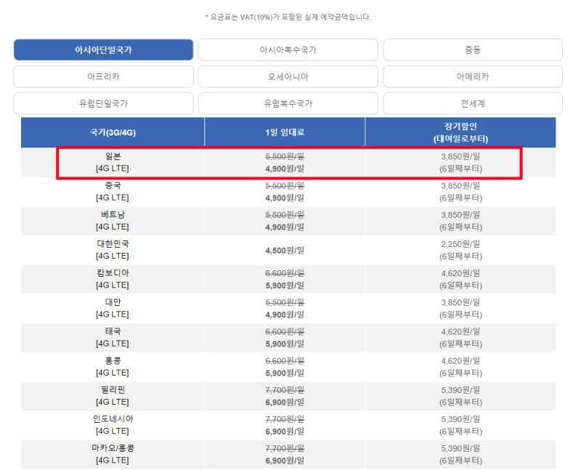Choose the 전세계 tab
Viewport: 581px width, 470px height.
(473, 103)
